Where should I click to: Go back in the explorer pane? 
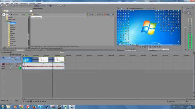pos(4,15)
